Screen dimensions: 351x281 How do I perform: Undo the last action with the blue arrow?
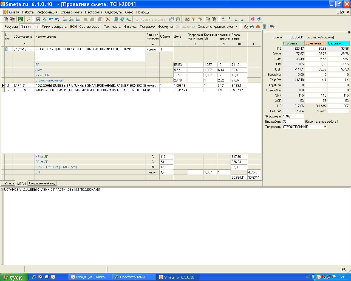coord(51,19)
